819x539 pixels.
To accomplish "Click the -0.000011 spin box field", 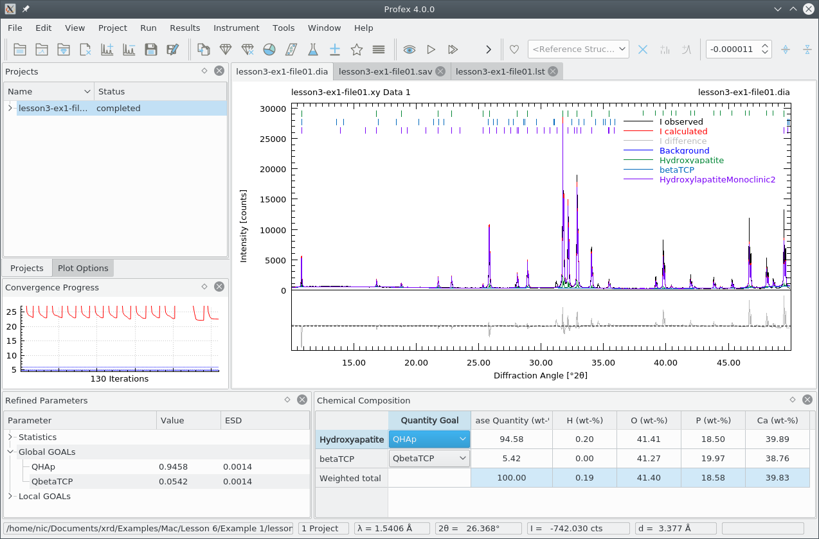I will pos(732,49).
